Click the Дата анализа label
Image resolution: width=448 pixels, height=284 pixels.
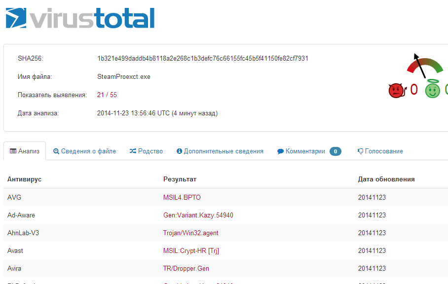point(38,113)
